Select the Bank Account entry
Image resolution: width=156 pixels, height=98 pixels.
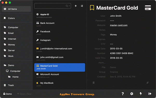60,24
